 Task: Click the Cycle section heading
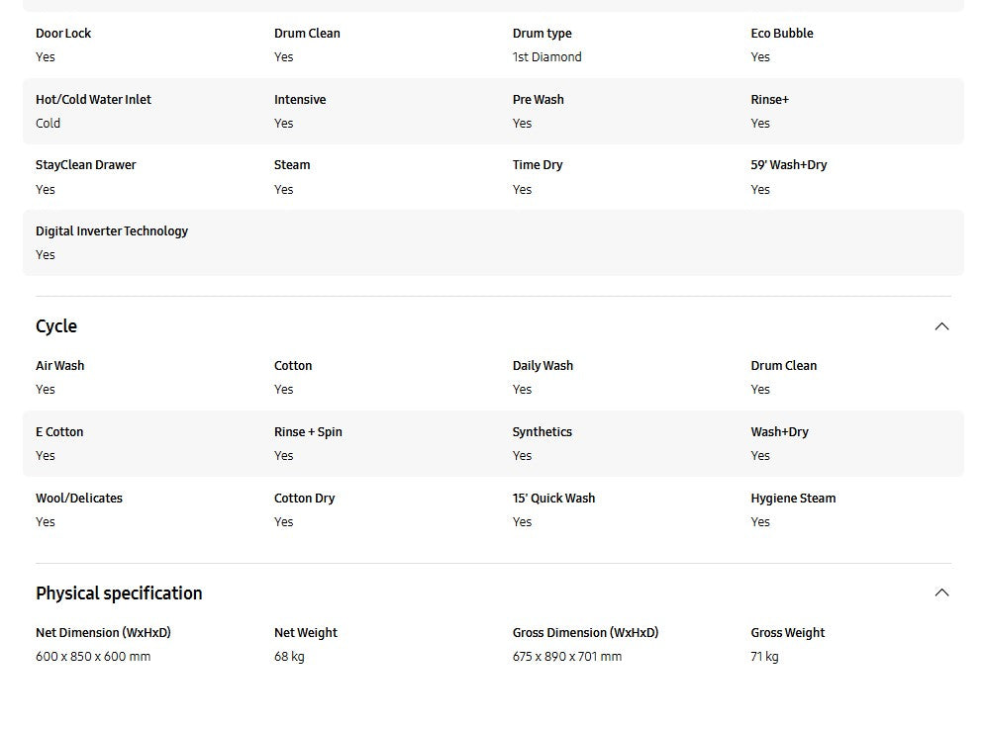click(56, 326)
